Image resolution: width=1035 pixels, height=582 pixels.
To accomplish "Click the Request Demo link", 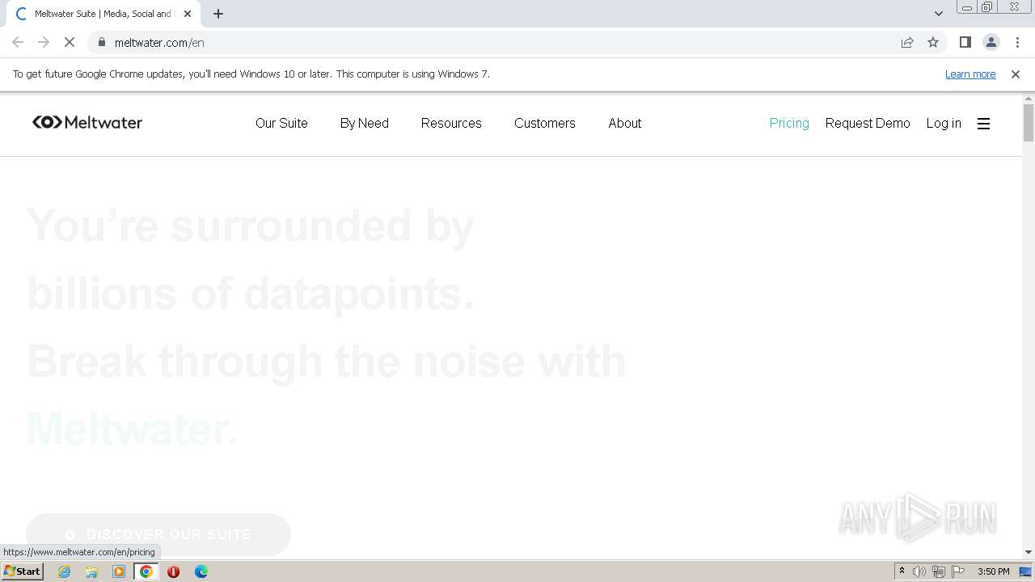I will (868, 123).
